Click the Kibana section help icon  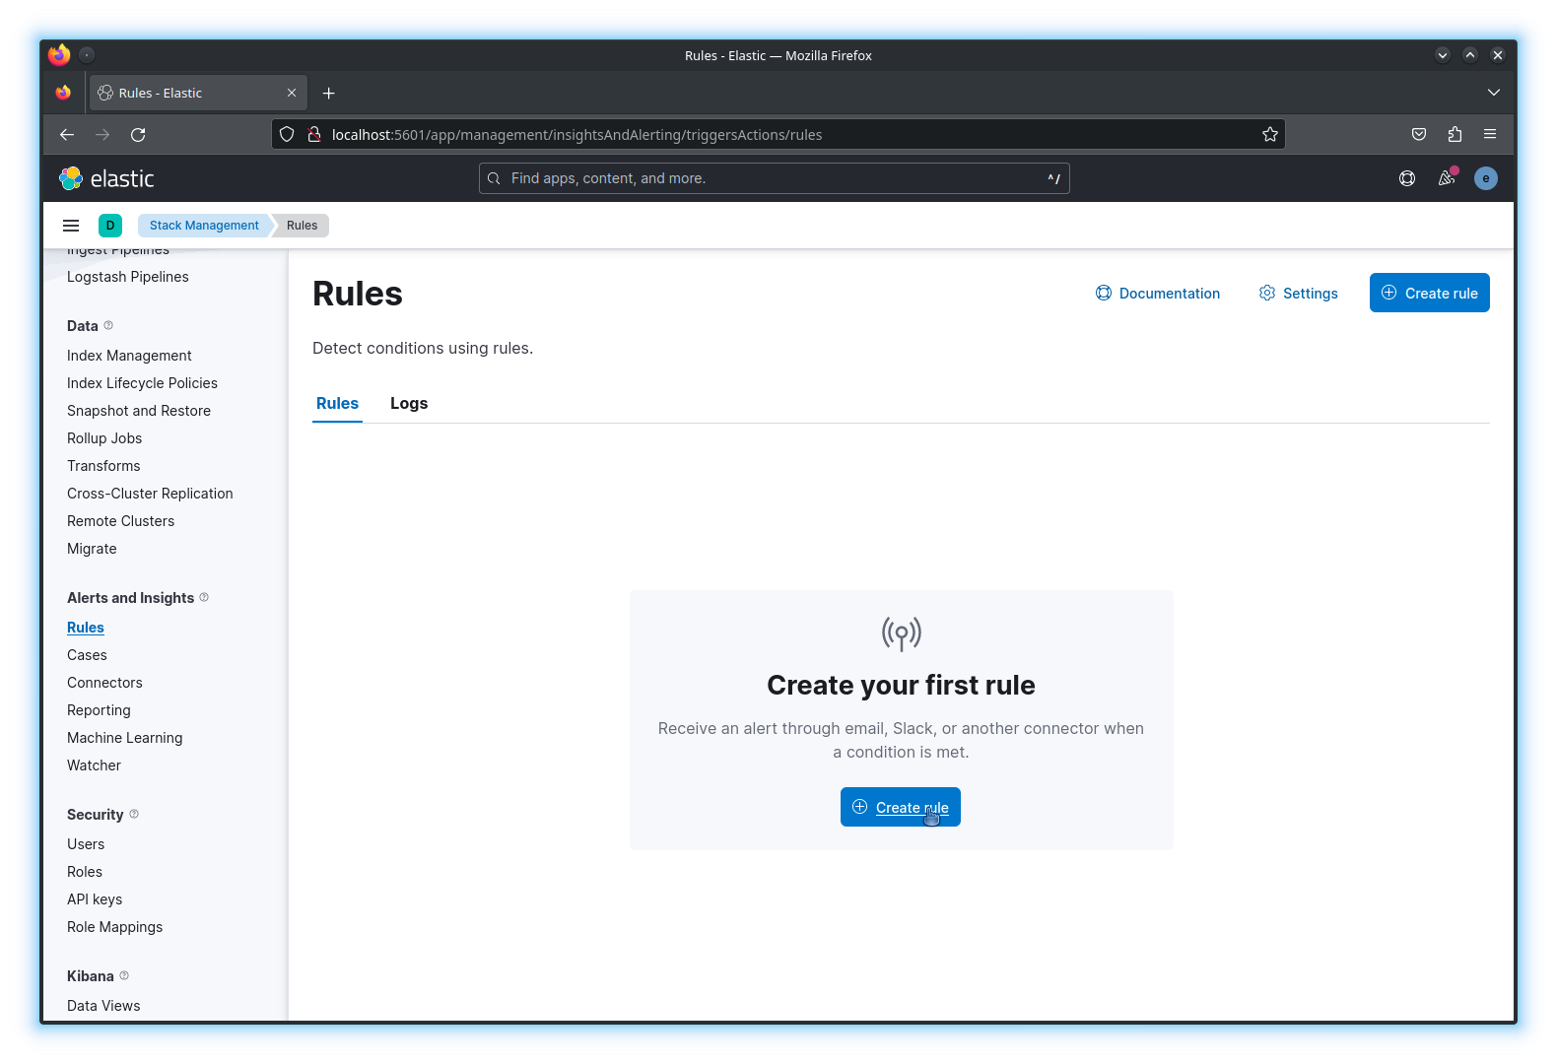[124, 975]
